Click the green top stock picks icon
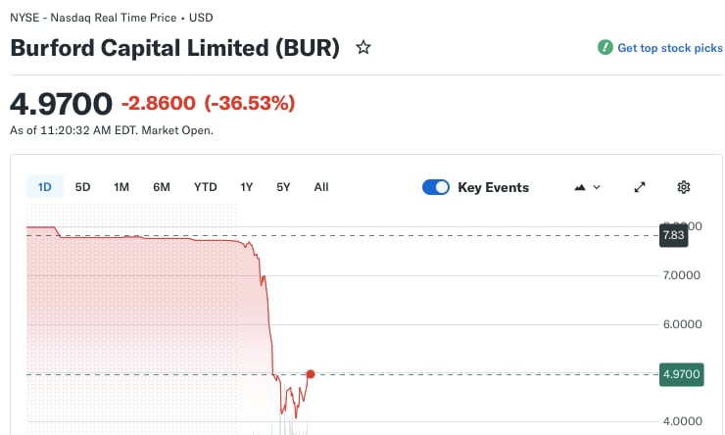 pos(605,48)
